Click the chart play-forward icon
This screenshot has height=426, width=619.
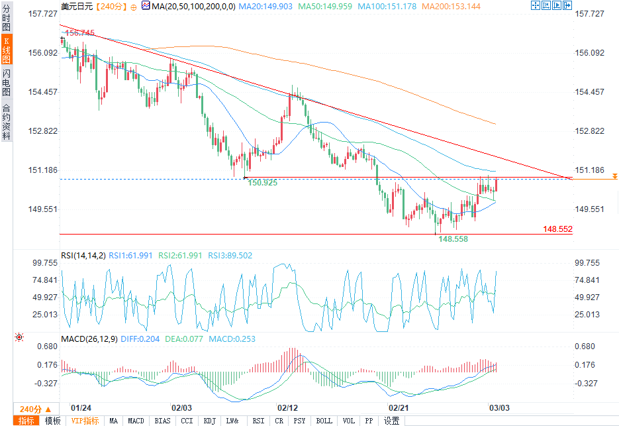point(557,5)
